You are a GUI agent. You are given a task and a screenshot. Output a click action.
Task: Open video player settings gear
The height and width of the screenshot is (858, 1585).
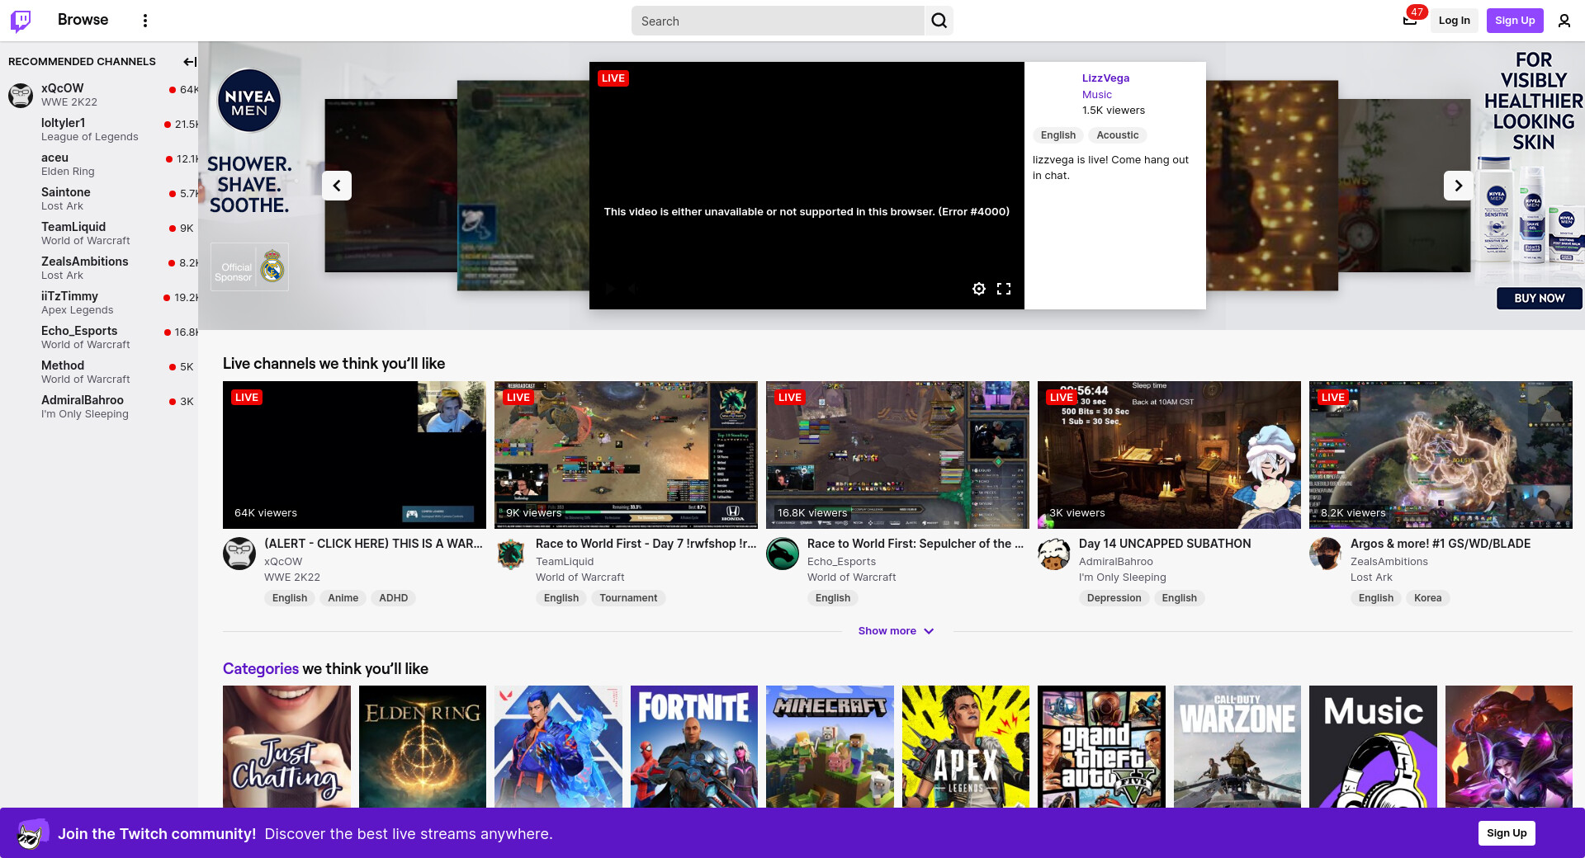978,289
